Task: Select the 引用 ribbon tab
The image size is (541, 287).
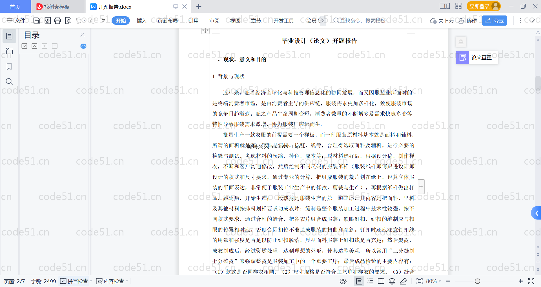Action: click(193, 21)
